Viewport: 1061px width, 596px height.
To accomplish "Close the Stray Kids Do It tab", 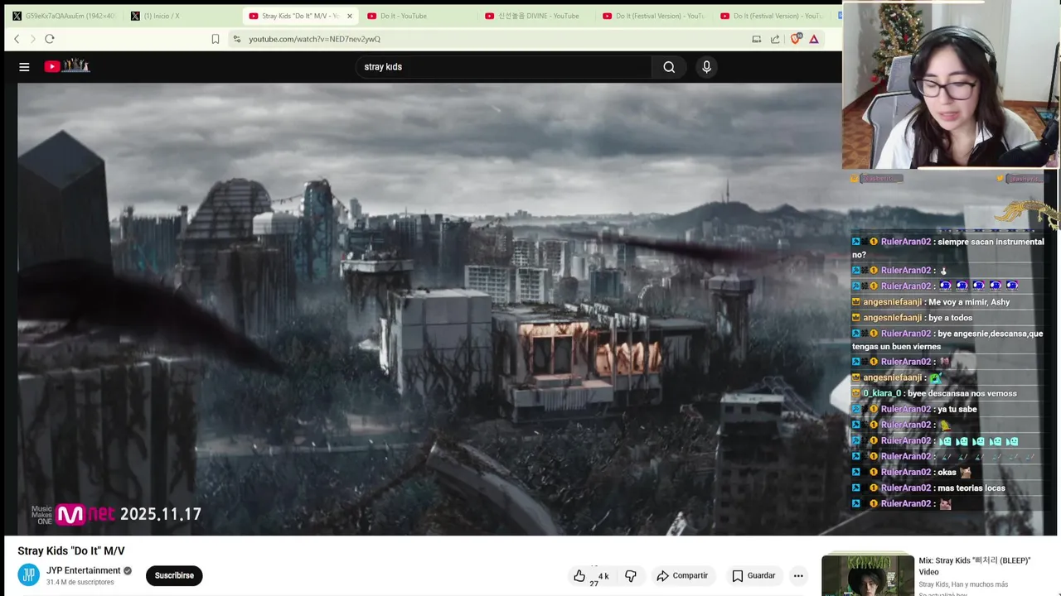I will 350,16.
